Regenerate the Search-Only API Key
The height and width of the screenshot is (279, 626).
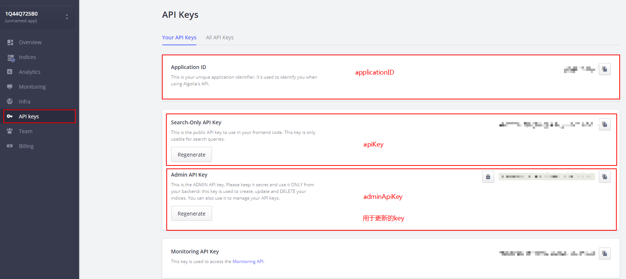[192, 155]
